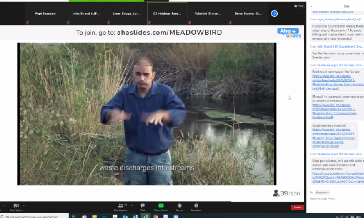
Task: Open the Supplementary material PDF link
Action: 334,138
